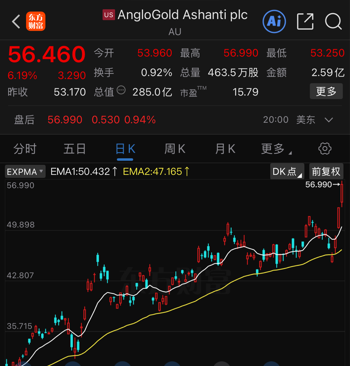Tap the 42.807 axis price label

20,276
